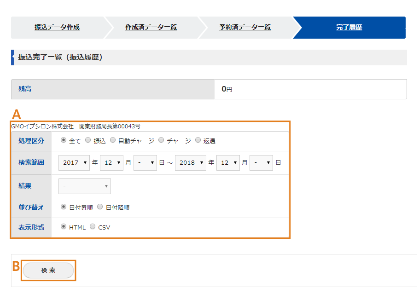Select the 完了履歴 tab
The height and width of the screenshot is (299, 419).
coord(349,28)
